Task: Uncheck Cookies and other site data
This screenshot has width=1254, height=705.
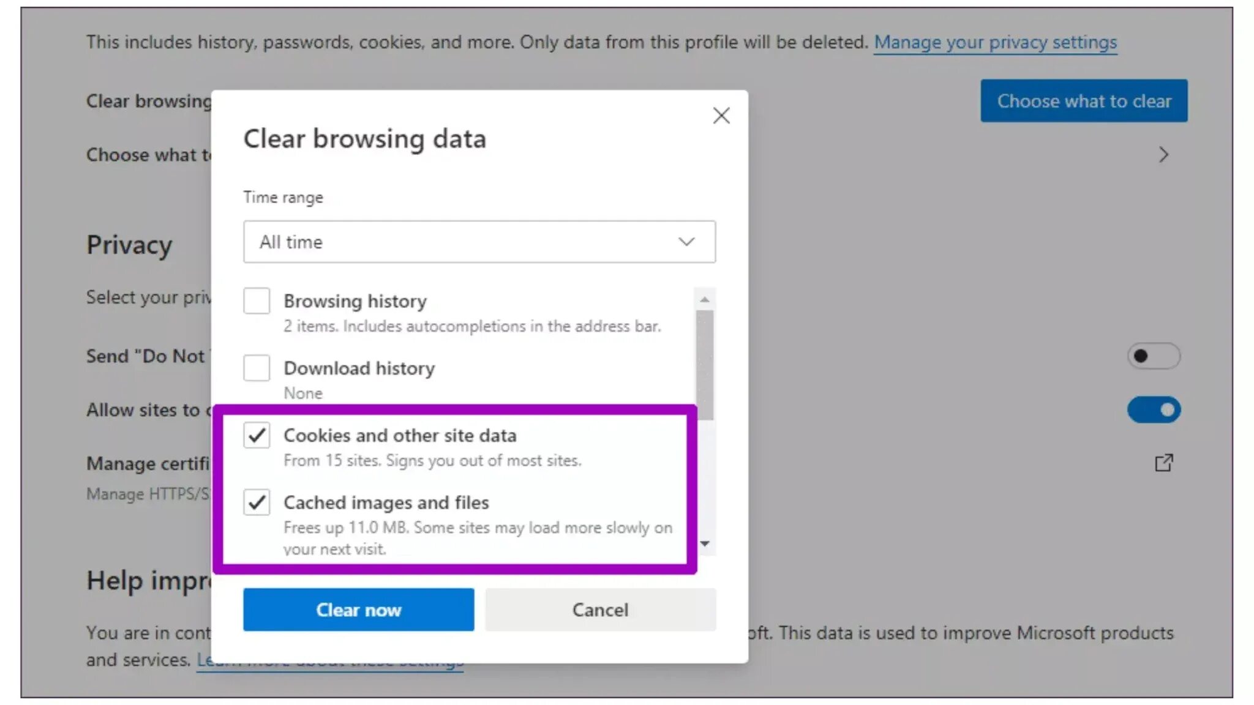Action: point(257,436)
